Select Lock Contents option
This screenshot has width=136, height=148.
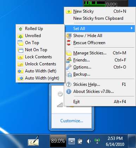coord(40,57)
